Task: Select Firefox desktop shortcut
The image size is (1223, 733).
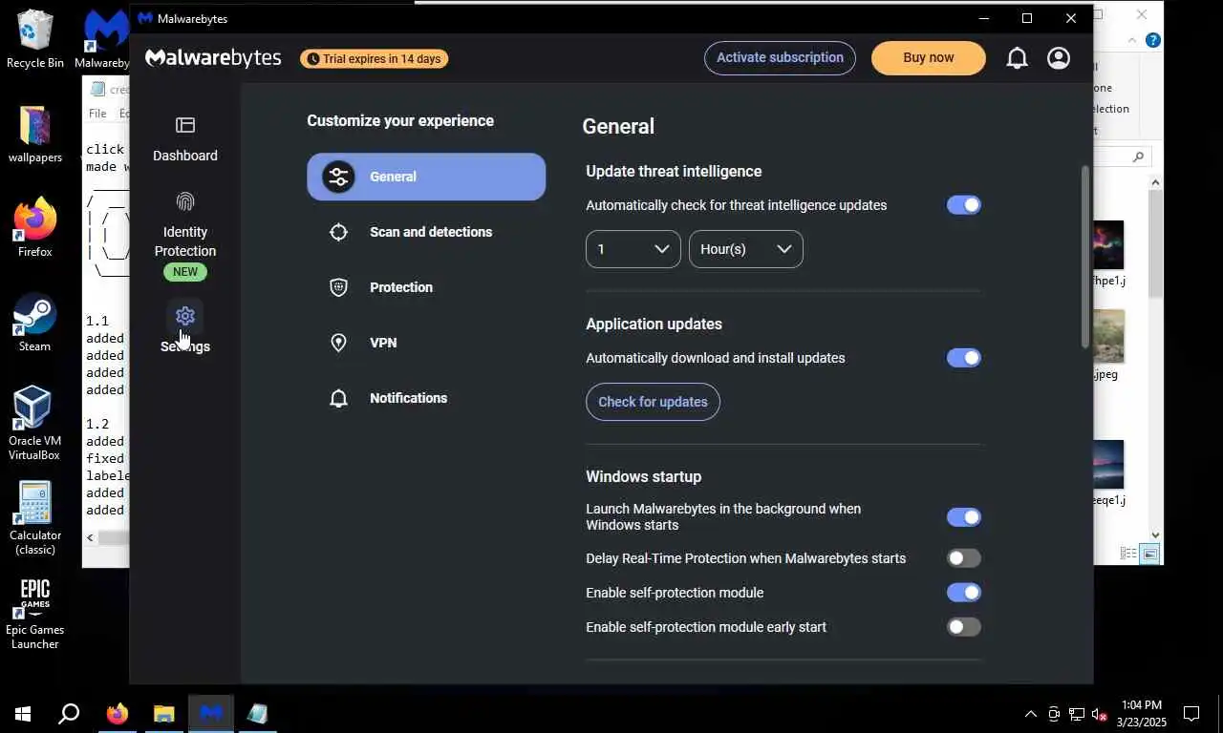Action: 35,228
